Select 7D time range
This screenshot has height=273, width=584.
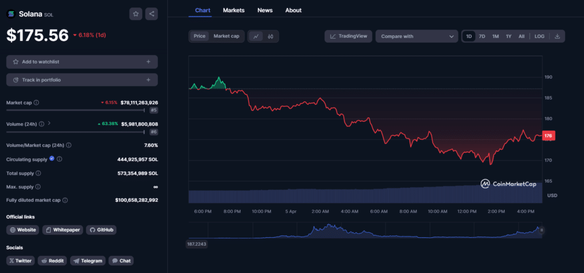[x=482, y=36]
